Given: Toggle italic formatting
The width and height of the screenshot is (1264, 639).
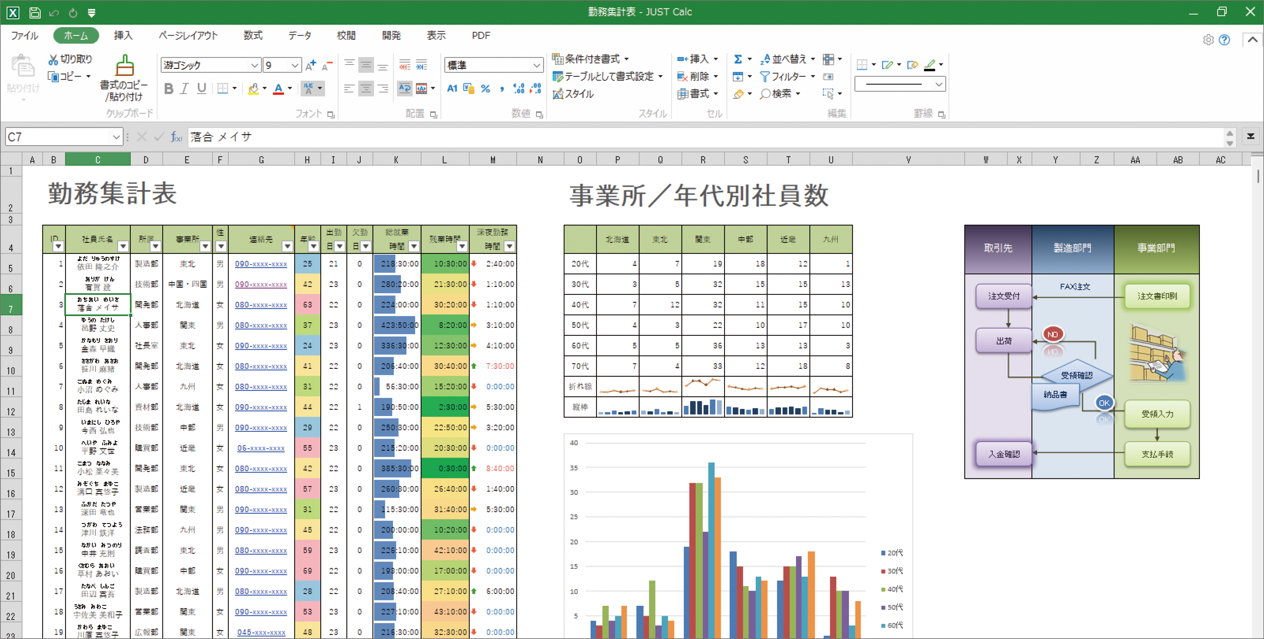Looking at the screenshot, I should (185, 89).
